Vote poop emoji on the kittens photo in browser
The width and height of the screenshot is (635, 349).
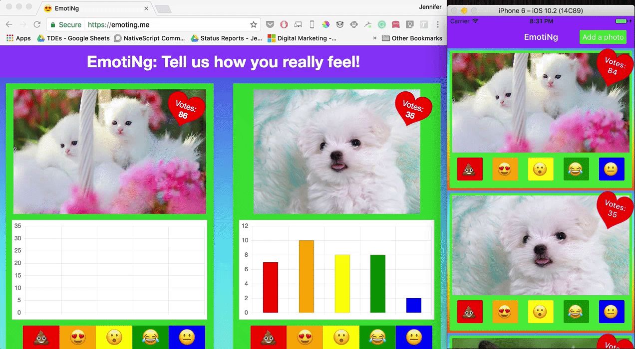click(41, 338)
